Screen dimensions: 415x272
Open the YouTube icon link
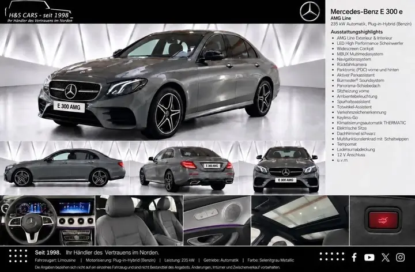pos(369,258)
